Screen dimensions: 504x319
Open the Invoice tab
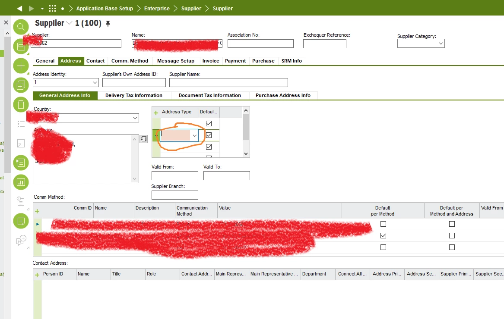(211, 61)
